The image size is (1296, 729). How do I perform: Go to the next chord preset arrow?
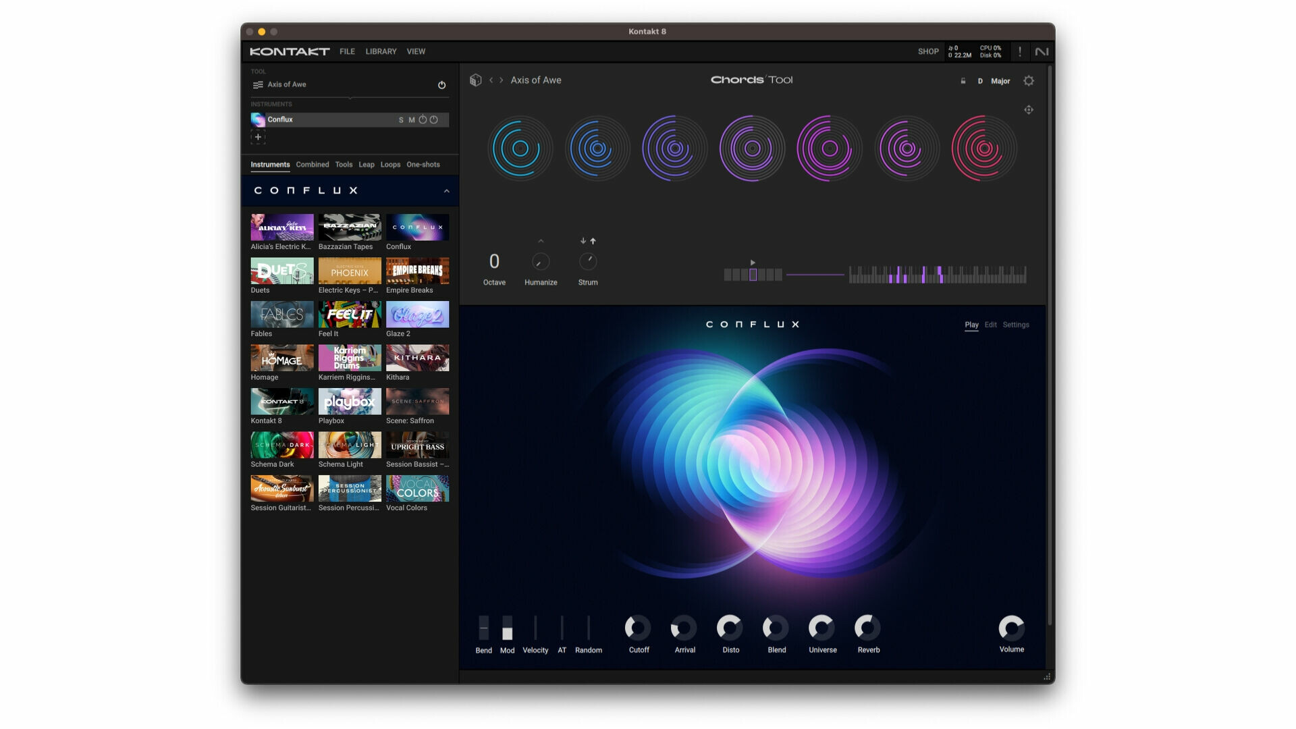501,80
